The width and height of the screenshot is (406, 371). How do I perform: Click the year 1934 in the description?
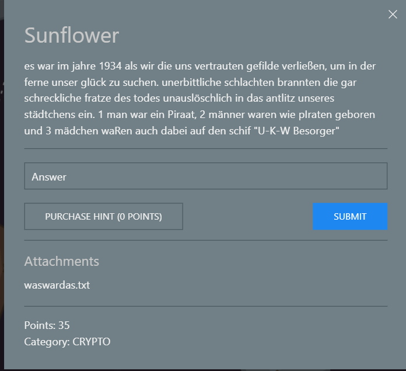point(110,66)
